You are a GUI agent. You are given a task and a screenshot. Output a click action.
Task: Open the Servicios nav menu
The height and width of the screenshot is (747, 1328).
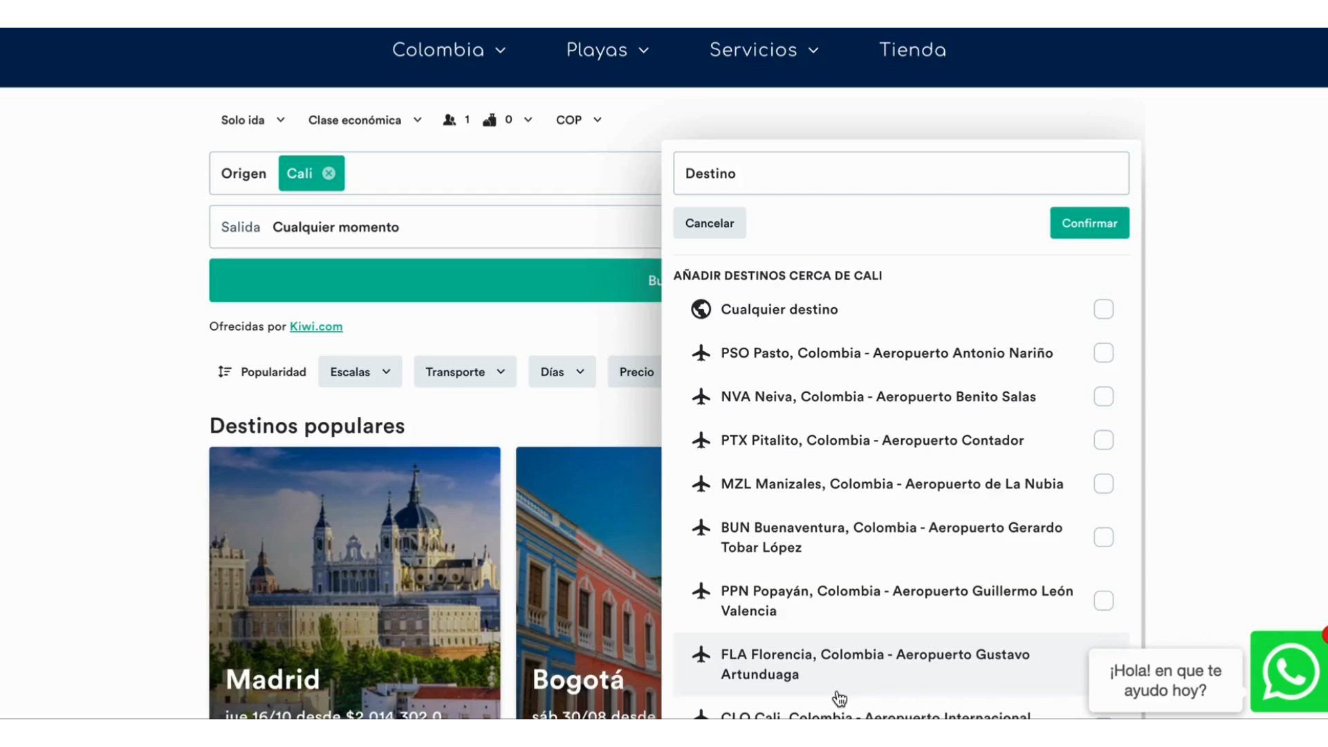(764, 50)
